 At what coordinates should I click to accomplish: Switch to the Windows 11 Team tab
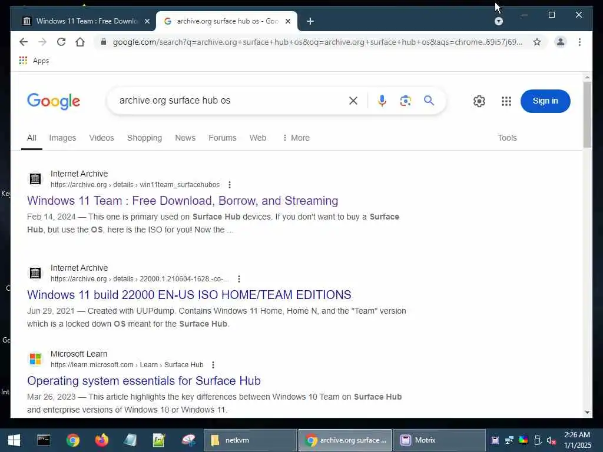82,21
